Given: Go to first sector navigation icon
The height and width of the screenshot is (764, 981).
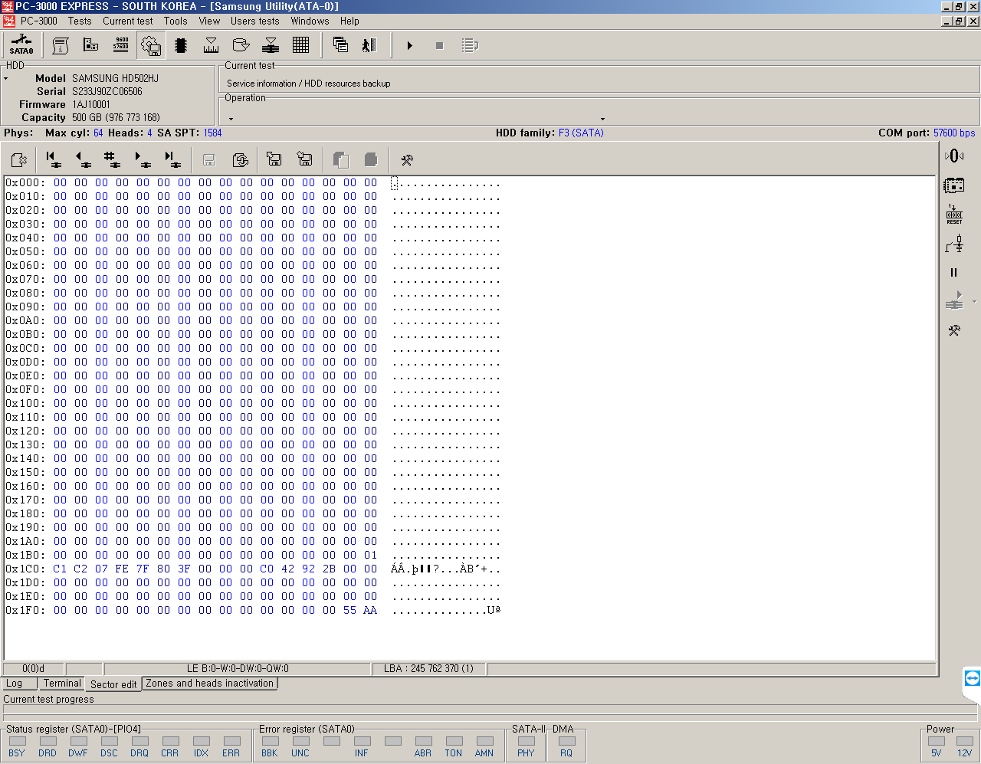Looking at the screenshot, I should pyautogui.click(x=52, y=159).
